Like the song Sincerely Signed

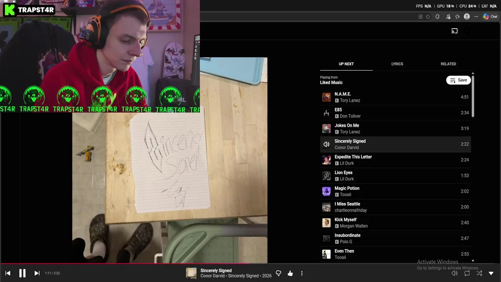(290, 273)
